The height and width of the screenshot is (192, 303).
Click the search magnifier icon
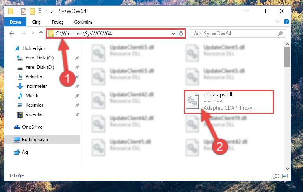(280, 34)
